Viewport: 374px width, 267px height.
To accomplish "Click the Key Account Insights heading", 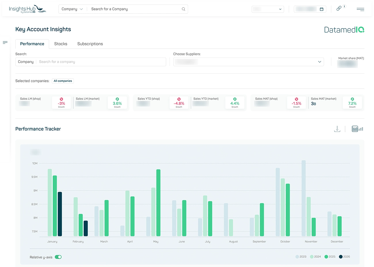I will point(43,29).
